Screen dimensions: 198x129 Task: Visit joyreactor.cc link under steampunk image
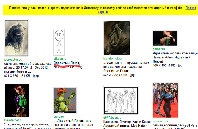[13, 60]
